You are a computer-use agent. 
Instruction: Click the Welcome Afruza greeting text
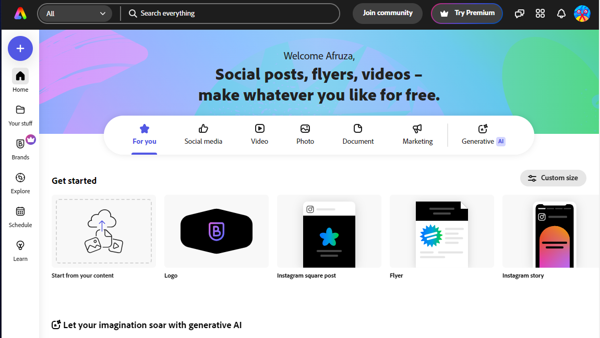(319, 56)
